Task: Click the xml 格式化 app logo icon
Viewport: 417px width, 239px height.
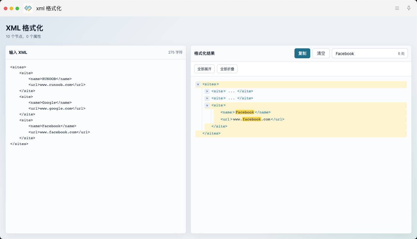Action: coord(28,8)
